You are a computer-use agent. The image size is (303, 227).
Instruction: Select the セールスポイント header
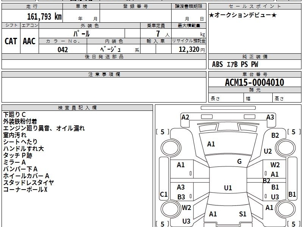255,6
